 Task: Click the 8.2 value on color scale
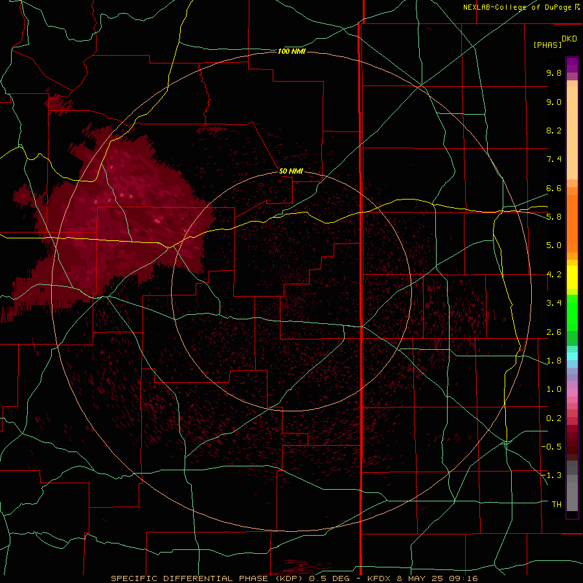[554, 130]
